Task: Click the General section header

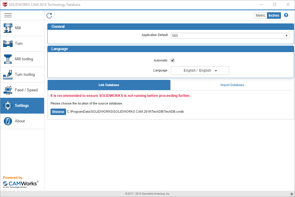Action: point(171,27)
